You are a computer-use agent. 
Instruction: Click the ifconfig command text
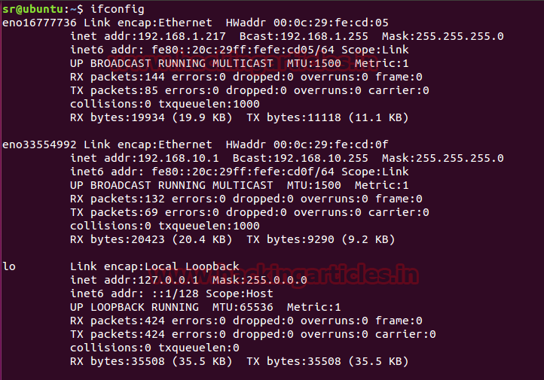point(117,9)
